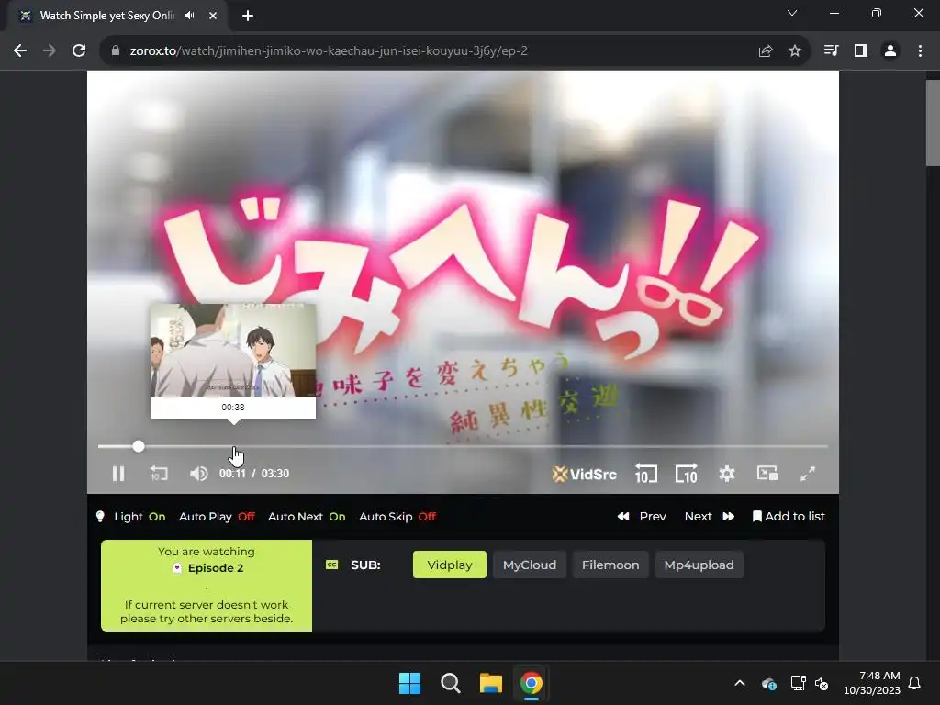Rewind 10 seconds using right-side control
This screenshot has width=940, height=705.
pyautogui.click(x=645, y=474)
